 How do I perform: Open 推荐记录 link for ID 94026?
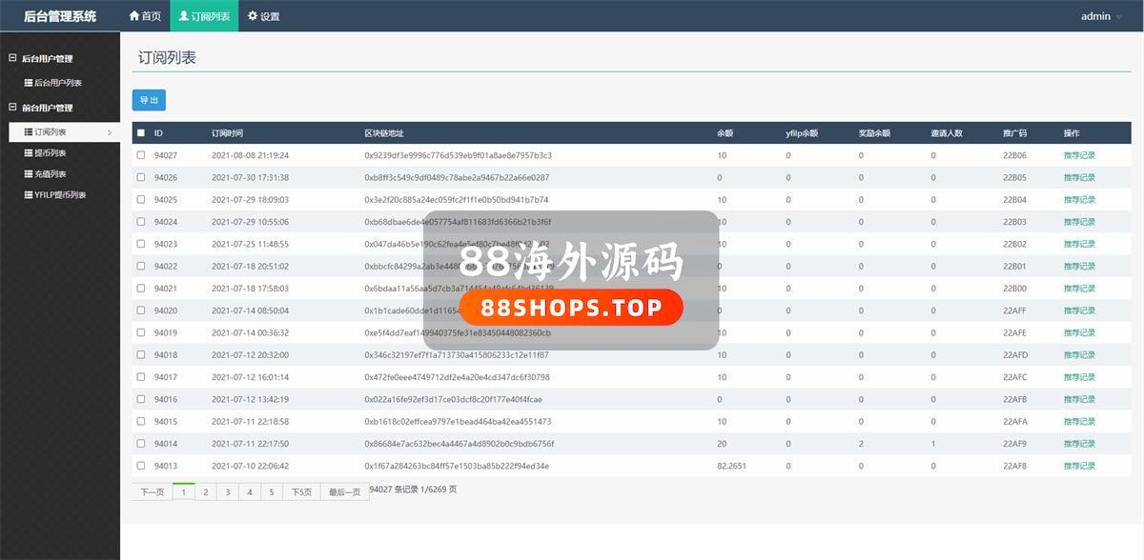(1079, 177)
